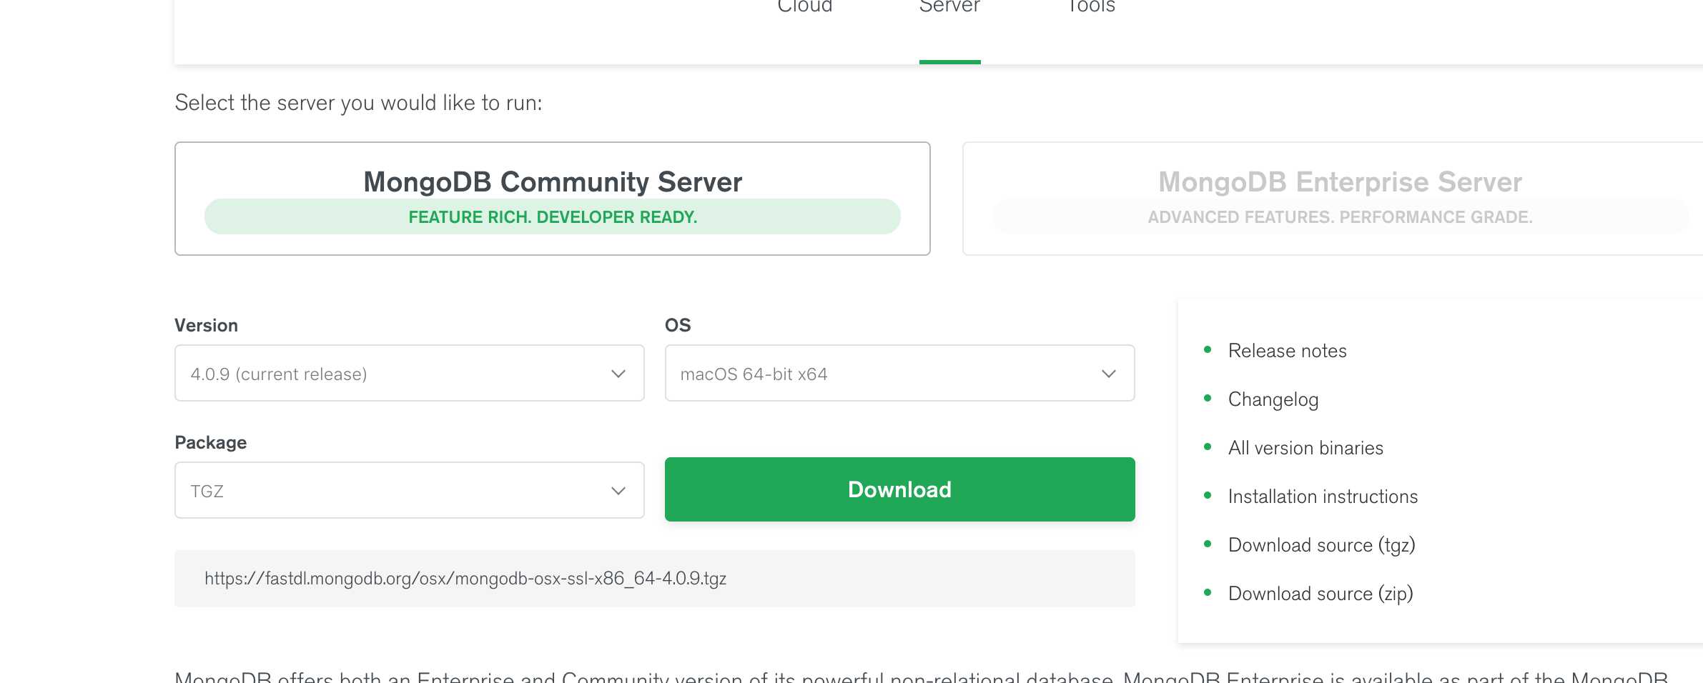The width and height of the screenshot is (1703, 683).
Task: Open the Package dropdown showing TGZ
Action: click(x=410, y=490)
